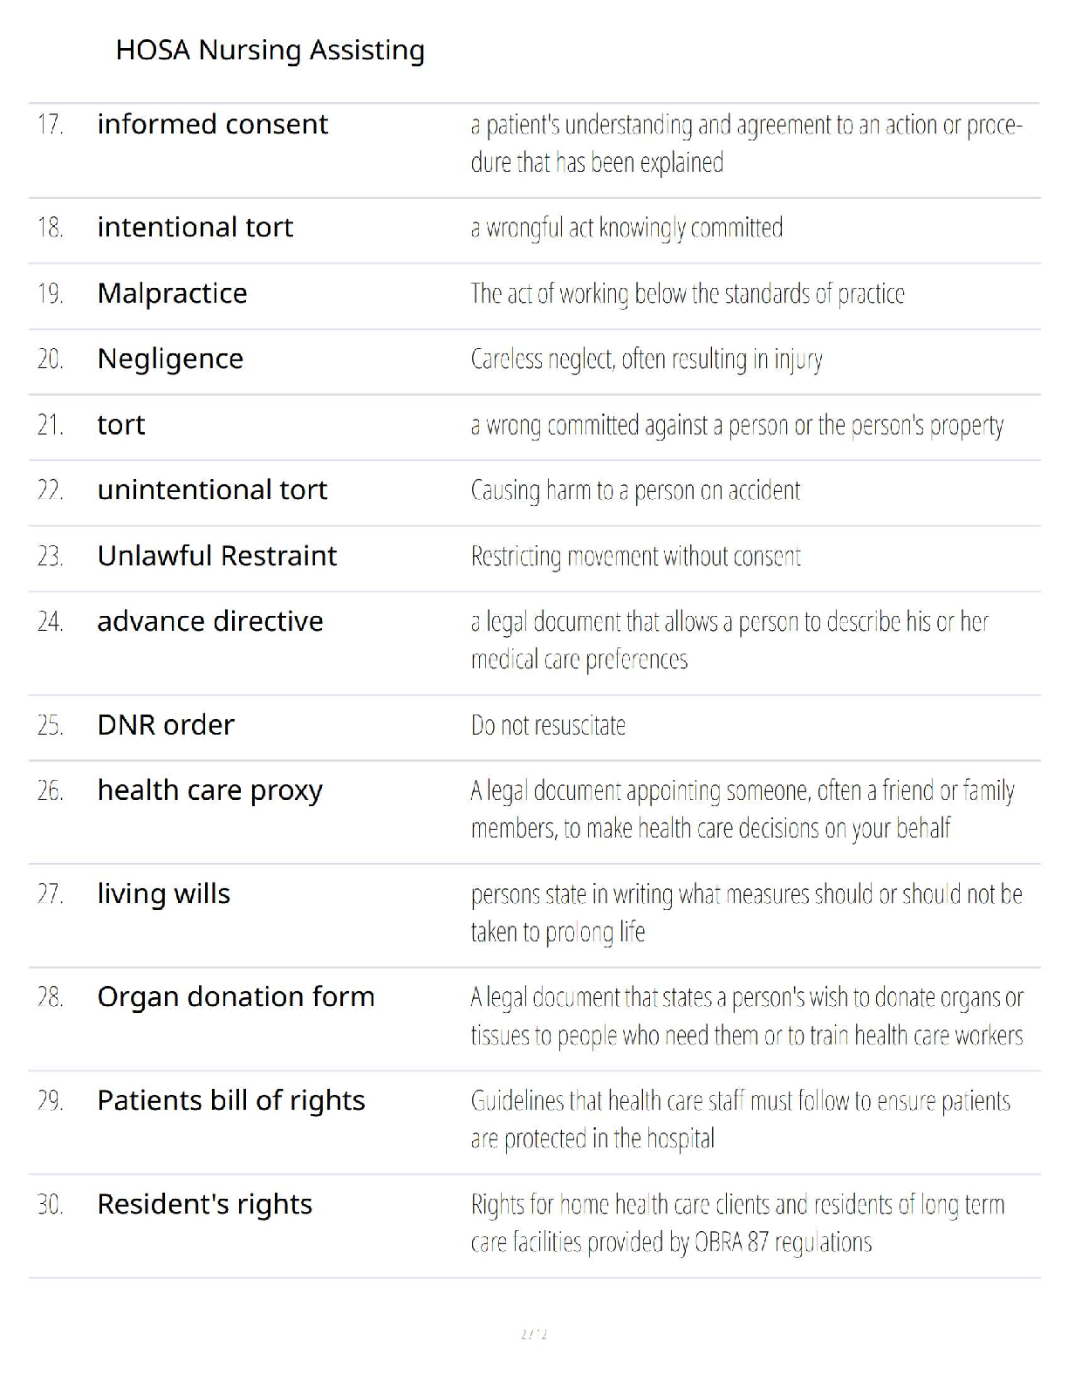Viewport: 1068px width, 1382px height.
Task: Click the definition 'Do not resuscitate'
Action: [x=548, y=725]
